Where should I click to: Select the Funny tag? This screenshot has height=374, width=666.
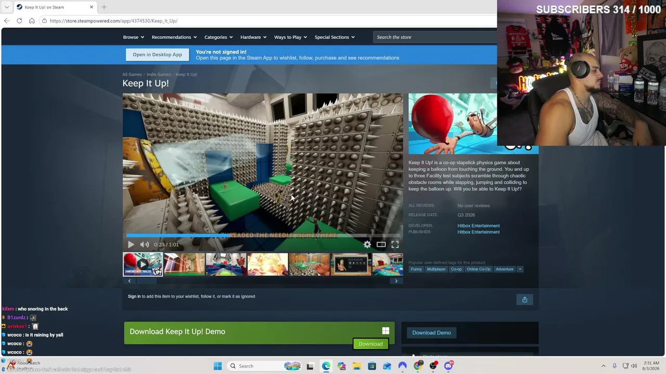tap(416, 269)
